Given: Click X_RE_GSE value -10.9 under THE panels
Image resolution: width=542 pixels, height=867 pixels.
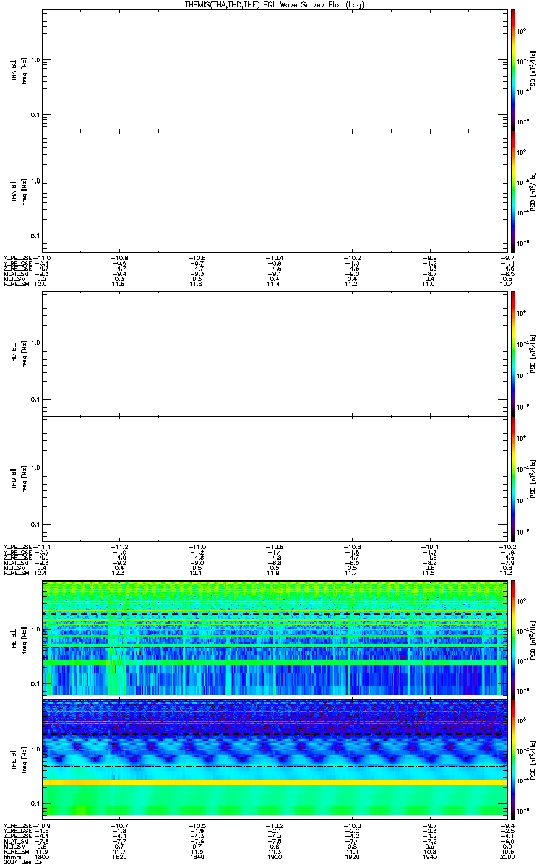Looking at the screenshot, I should pos(42,826).
